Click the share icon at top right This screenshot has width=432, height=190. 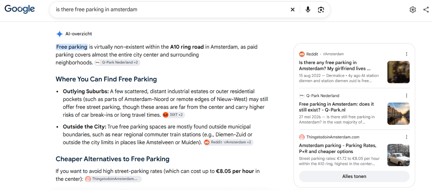[426, 10]
